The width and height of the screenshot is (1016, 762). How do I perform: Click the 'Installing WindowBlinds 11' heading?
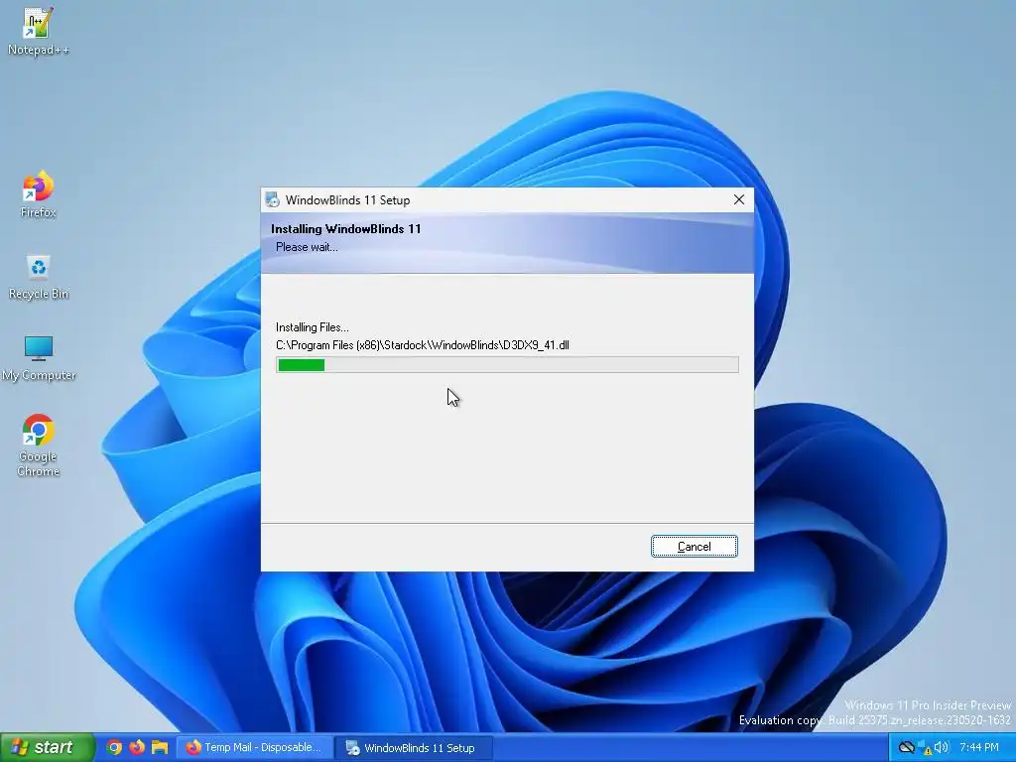pyautogui.click(x=346, y=229)
